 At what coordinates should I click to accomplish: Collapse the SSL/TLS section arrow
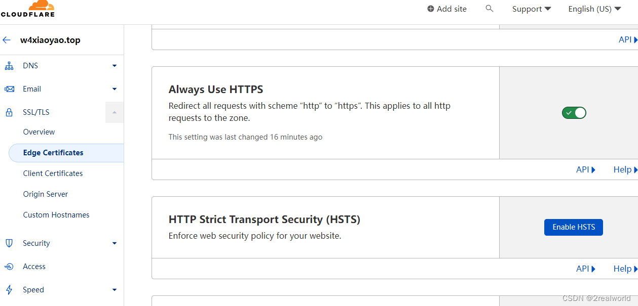coord(115,112)
